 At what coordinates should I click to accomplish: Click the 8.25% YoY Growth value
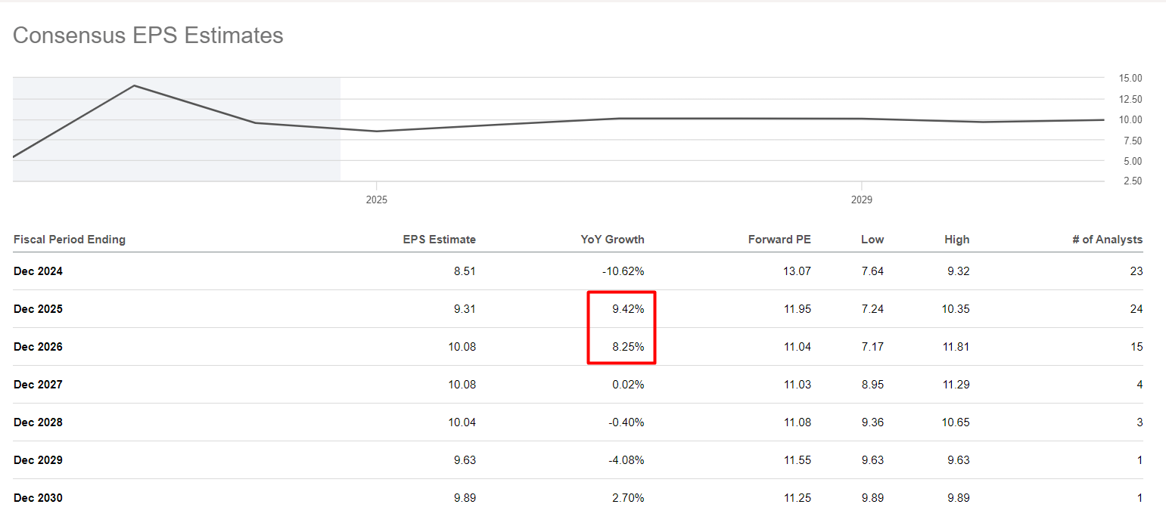[x=628, y=347]
